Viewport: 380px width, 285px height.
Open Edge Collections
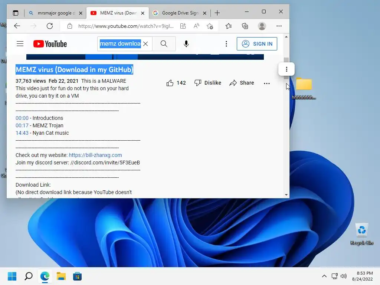(x=245, y=26)
